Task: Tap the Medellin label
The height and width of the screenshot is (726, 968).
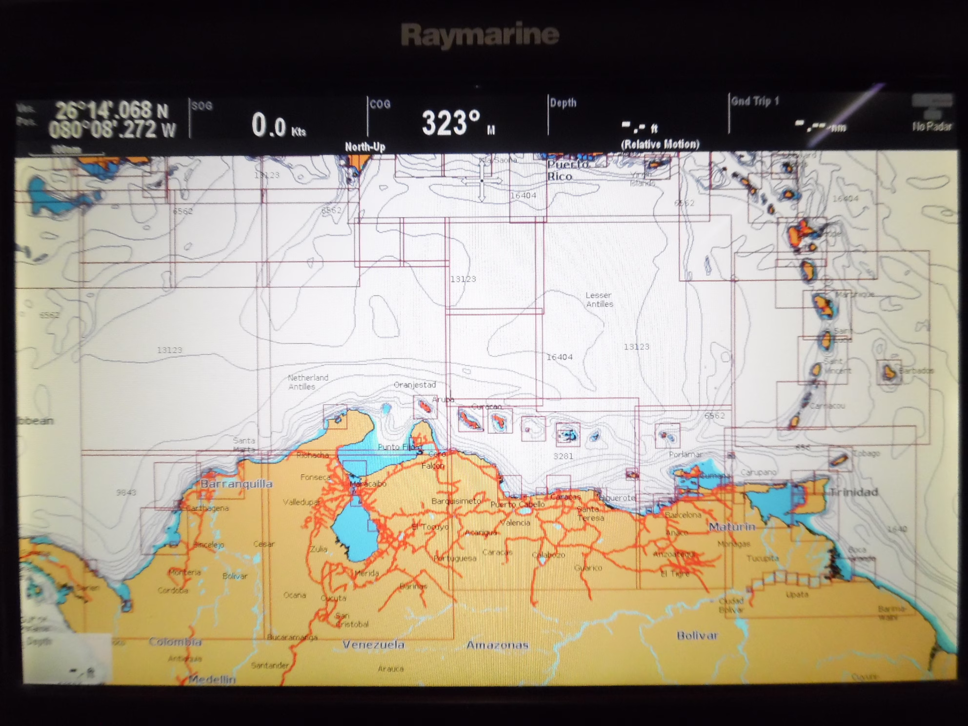Action: point(212,679)
